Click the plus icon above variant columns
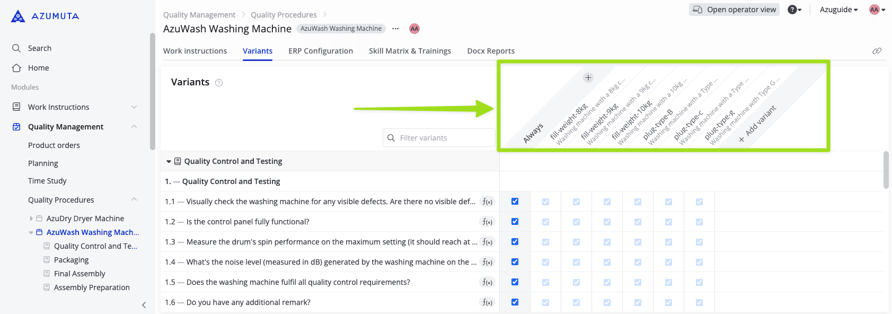 coord(588,78)
